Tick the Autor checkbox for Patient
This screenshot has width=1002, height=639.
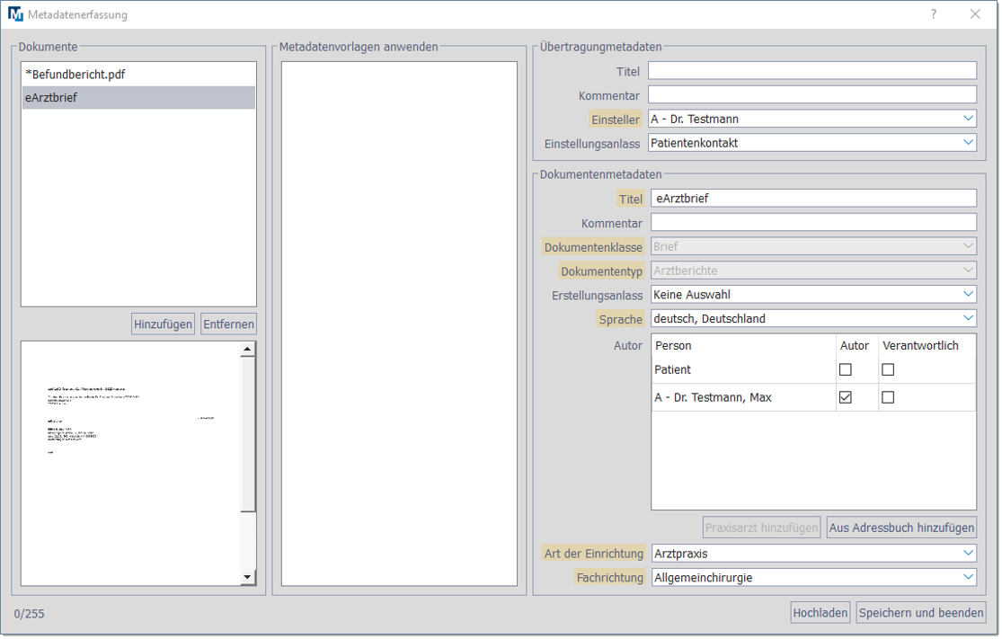[845, 369]
